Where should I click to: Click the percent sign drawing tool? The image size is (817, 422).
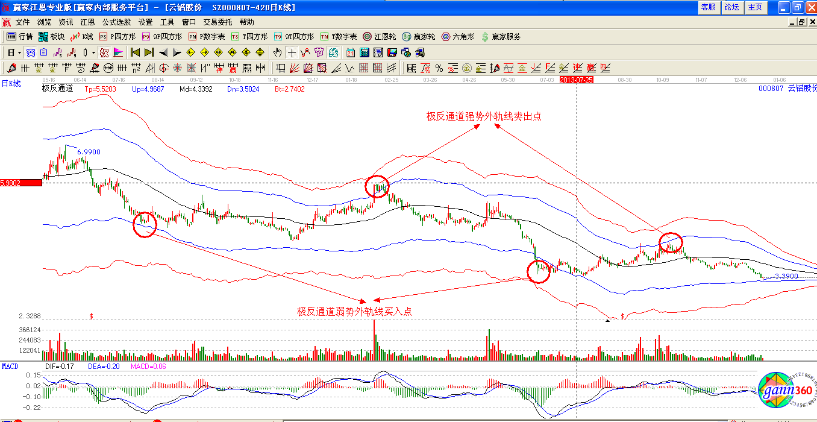[439, 68]
